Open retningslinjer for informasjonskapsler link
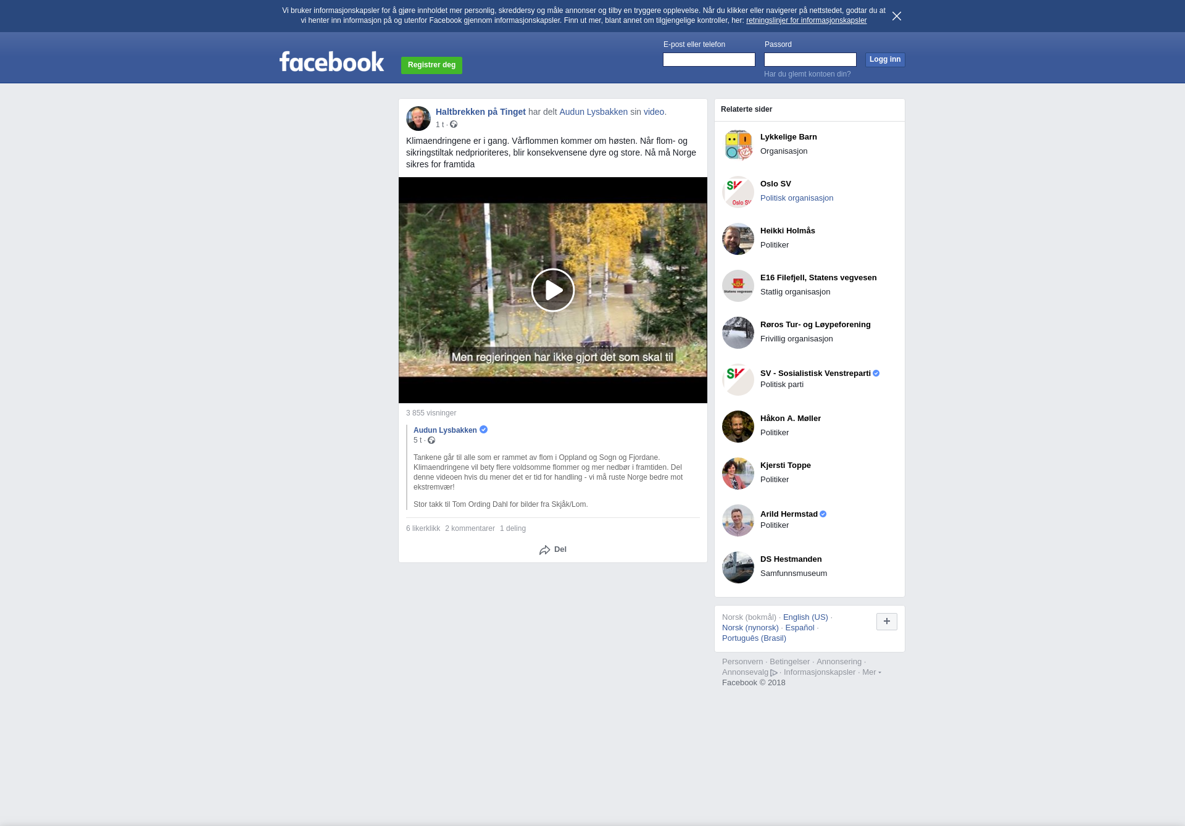 806,20
